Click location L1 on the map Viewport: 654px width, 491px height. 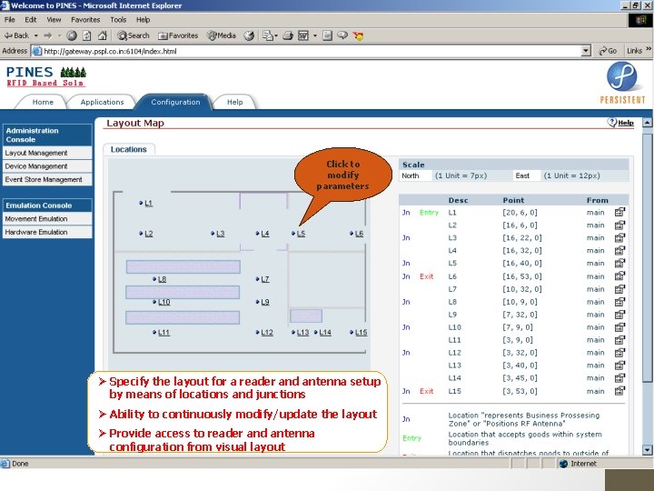148,204
